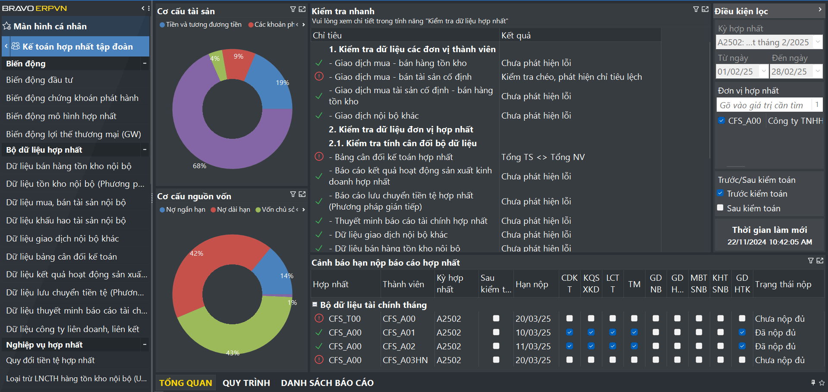Viewport: 828px width, 392px height.
Task: Click filter icon in Cảnh báo hạn nộp panel
Action: (x=811, y=260)
